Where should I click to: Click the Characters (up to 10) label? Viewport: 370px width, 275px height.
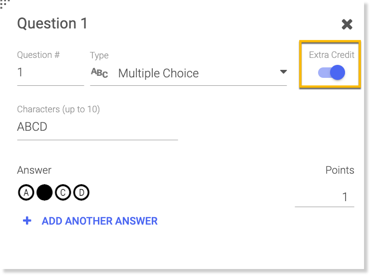click(x=58, y=109)
